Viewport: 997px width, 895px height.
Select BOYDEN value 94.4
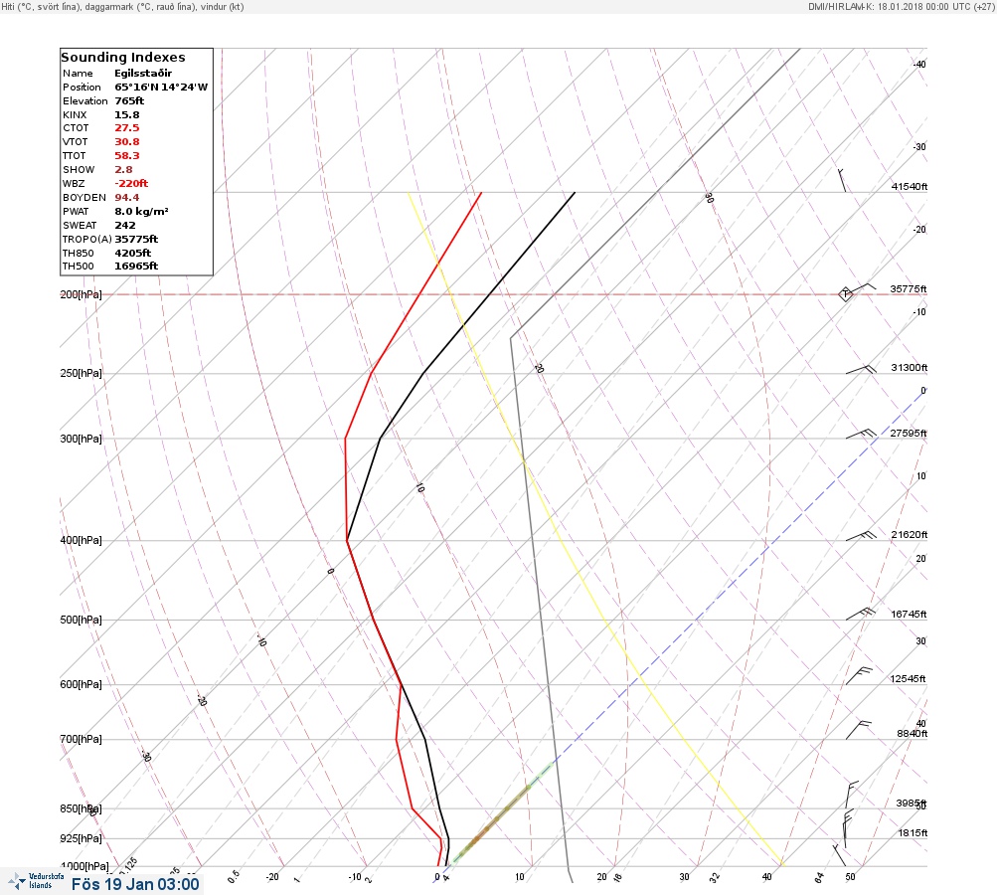[126, 197]
